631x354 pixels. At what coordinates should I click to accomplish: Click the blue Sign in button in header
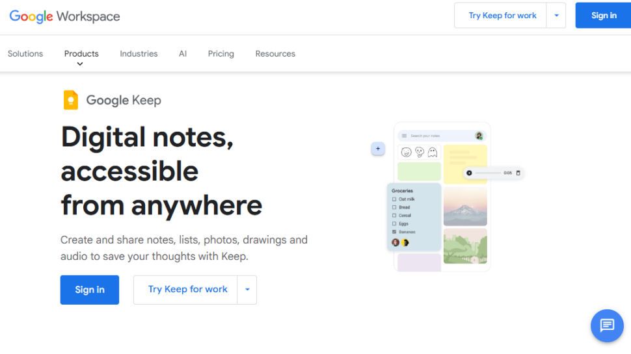coord(603,16)
